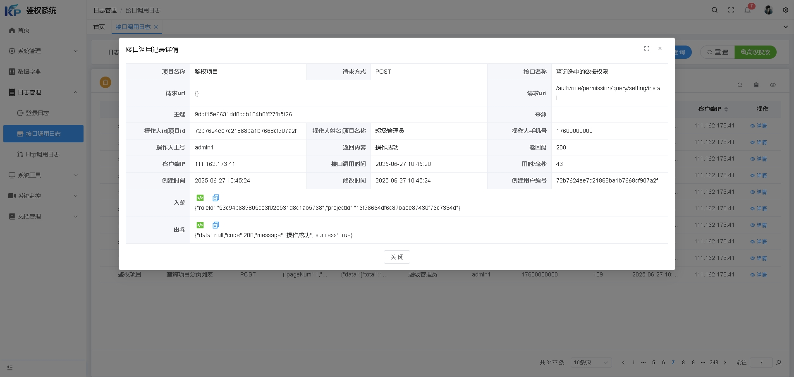Toggle the sidebar collapse icon
This screenshot has height=377, width=794.
coord(10,367)
